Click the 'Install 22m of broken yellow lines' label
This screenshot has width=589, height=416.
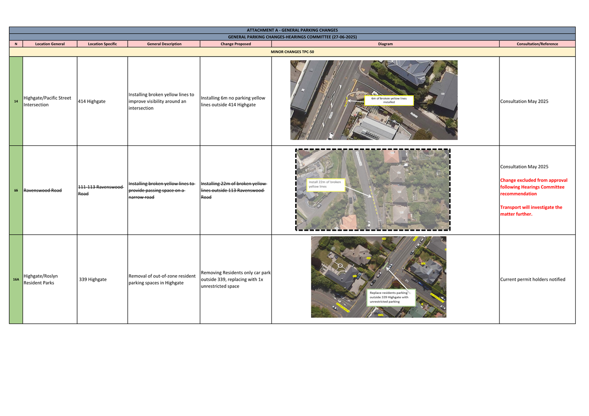(x=325, y=184)
